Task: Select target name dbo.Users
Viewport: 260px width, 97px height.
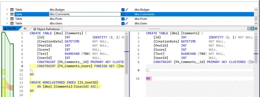Action: pos(141,23)
